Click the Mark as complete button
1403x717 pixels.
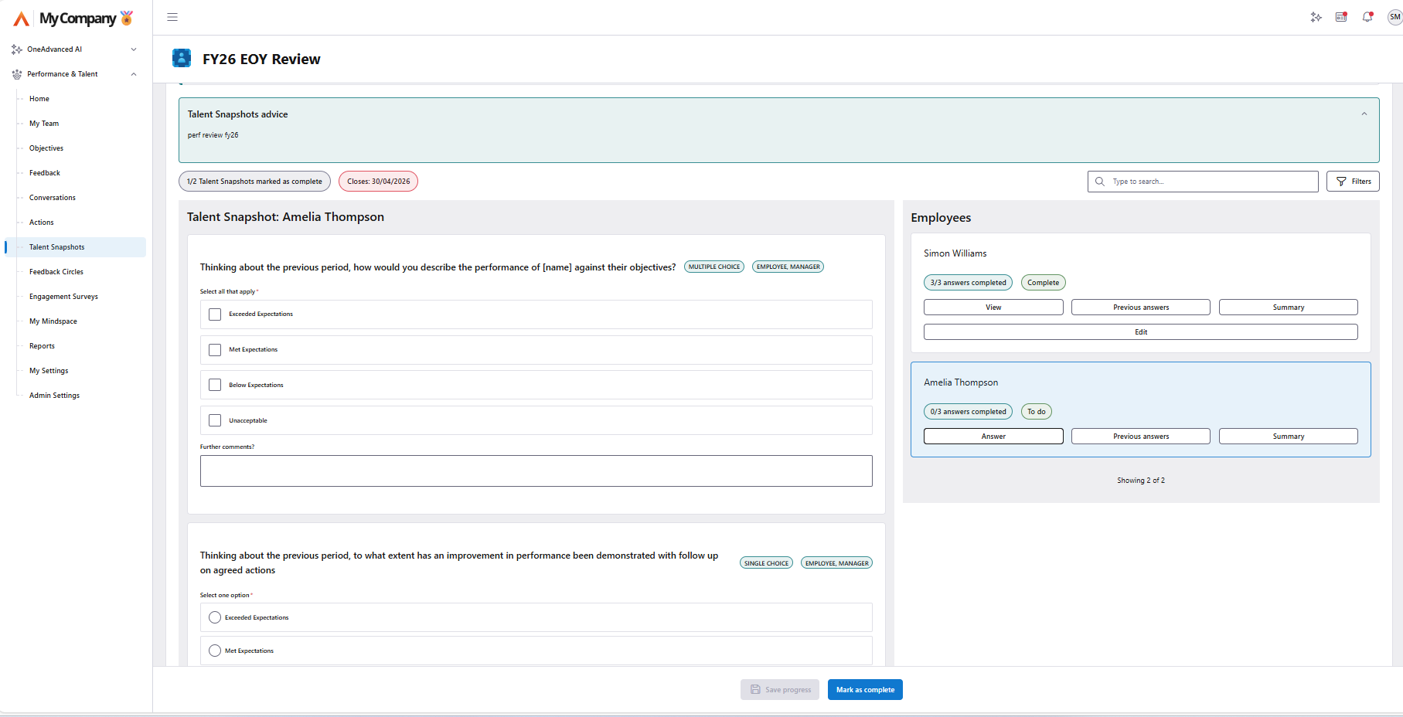click(x=865, y=690)
